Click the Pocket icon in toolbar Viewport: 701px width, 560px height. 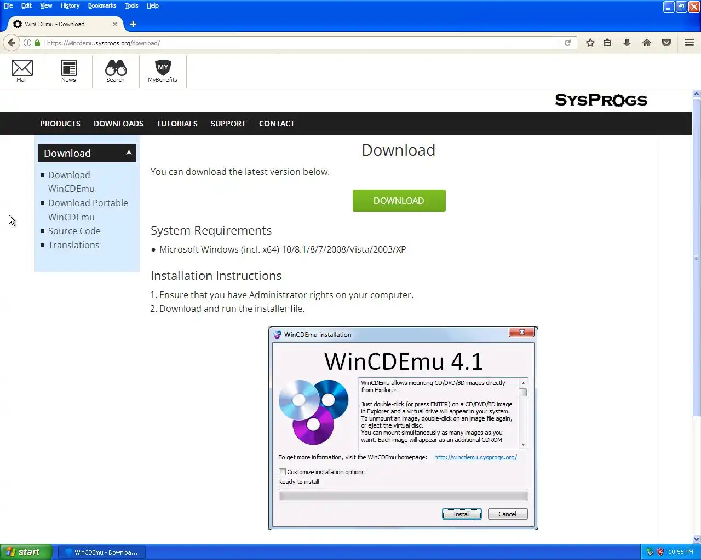point(666,43)
